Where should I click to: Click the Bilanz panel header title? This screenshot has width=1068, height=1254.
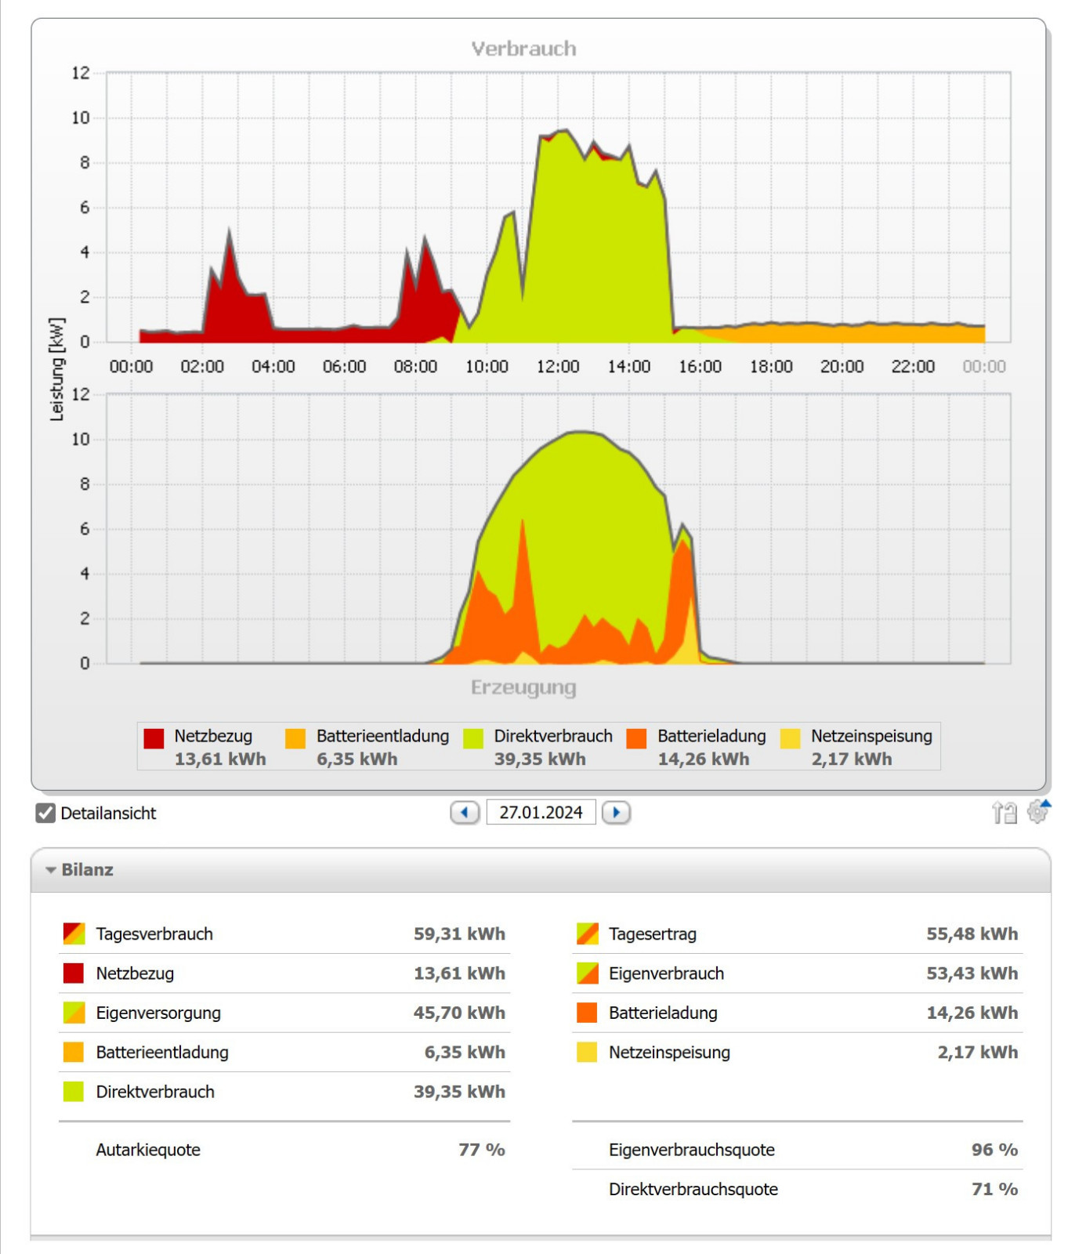88,870
